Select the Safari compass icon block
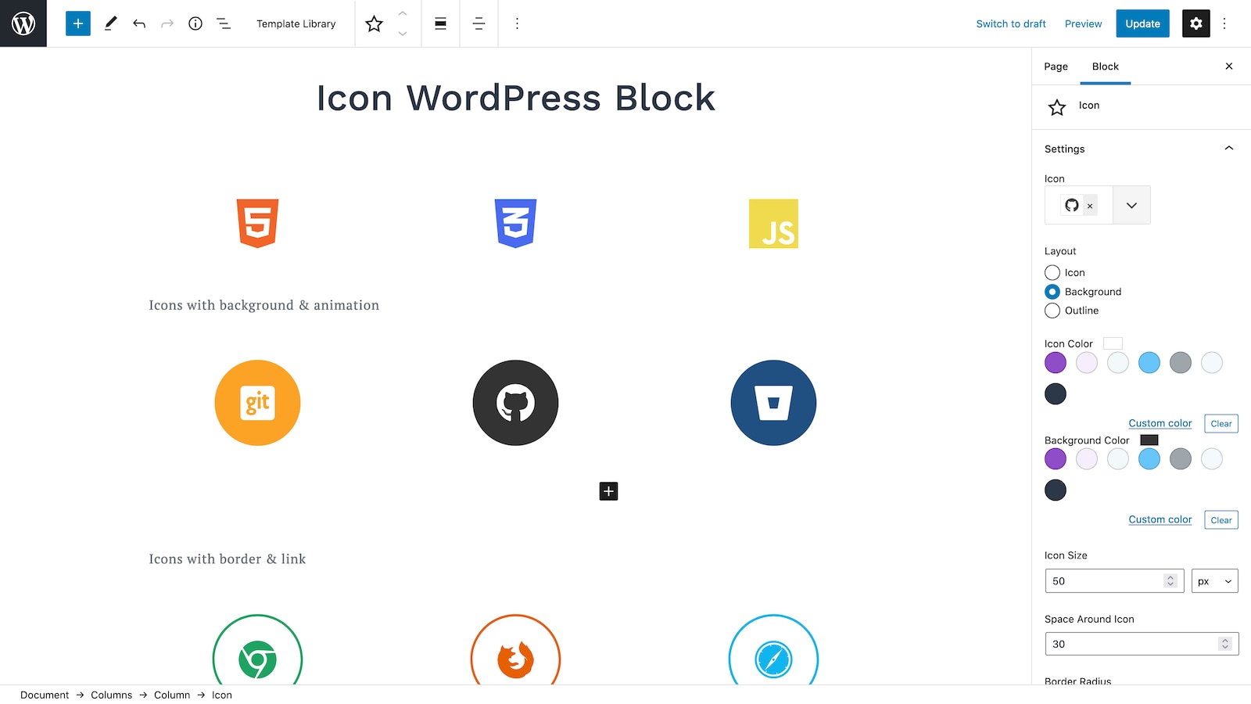 [x=773, y=650]
